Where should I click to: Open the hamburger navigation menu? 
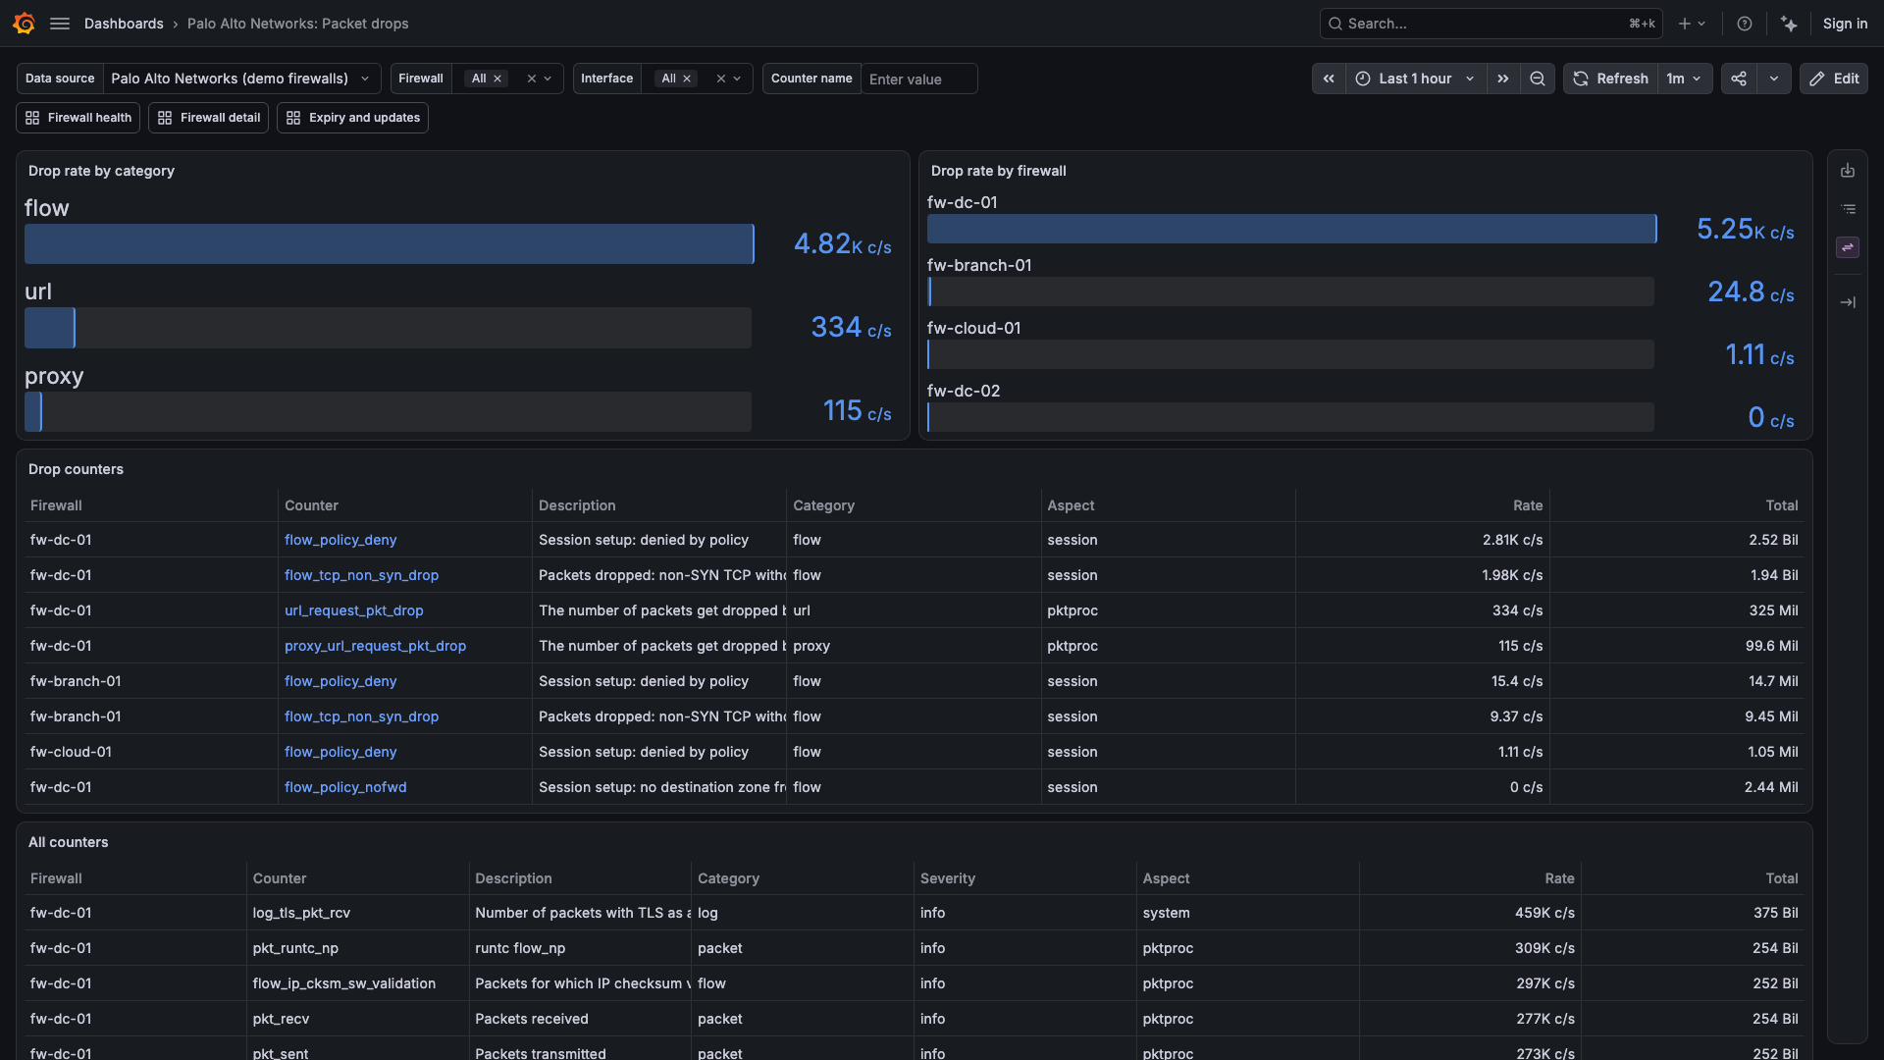60,24
